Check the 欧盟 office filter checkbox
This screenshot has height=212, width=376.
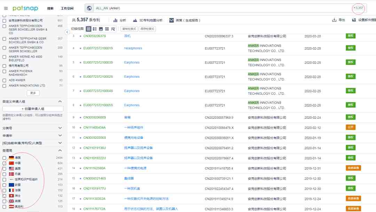point(4,185)
